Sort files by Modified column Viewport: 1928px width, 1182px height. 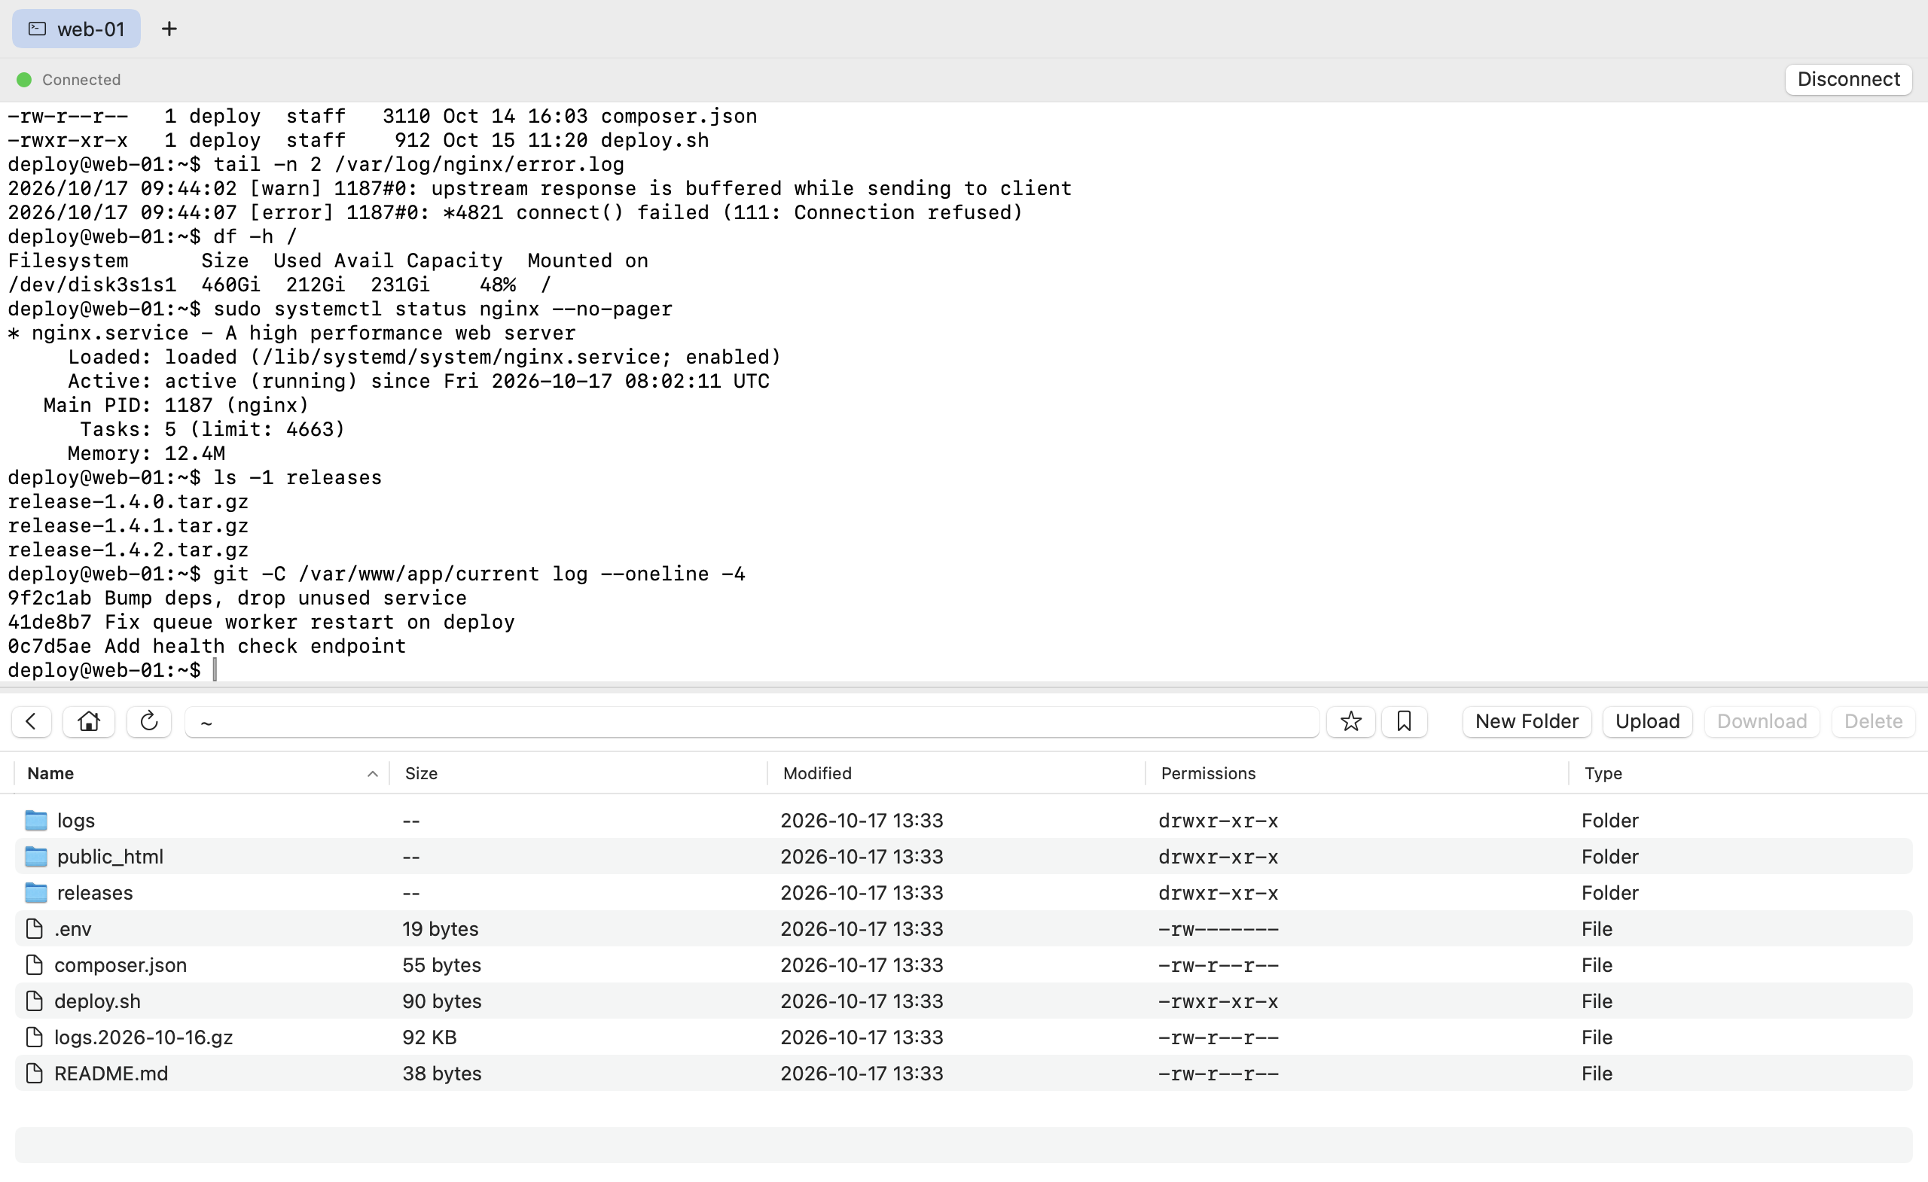point(956,773)
